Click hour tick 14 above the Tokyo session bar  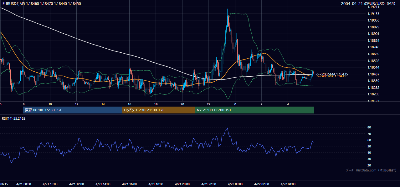click(103, 104)
